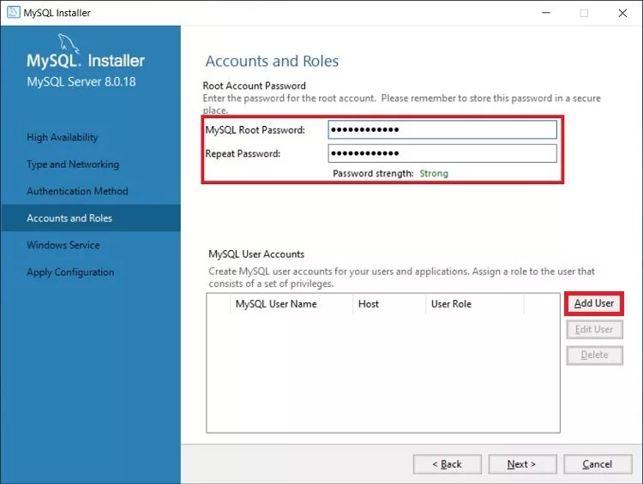
Task: Click the MySQL Server 8.0.18 label
Action: pos(81,81)
